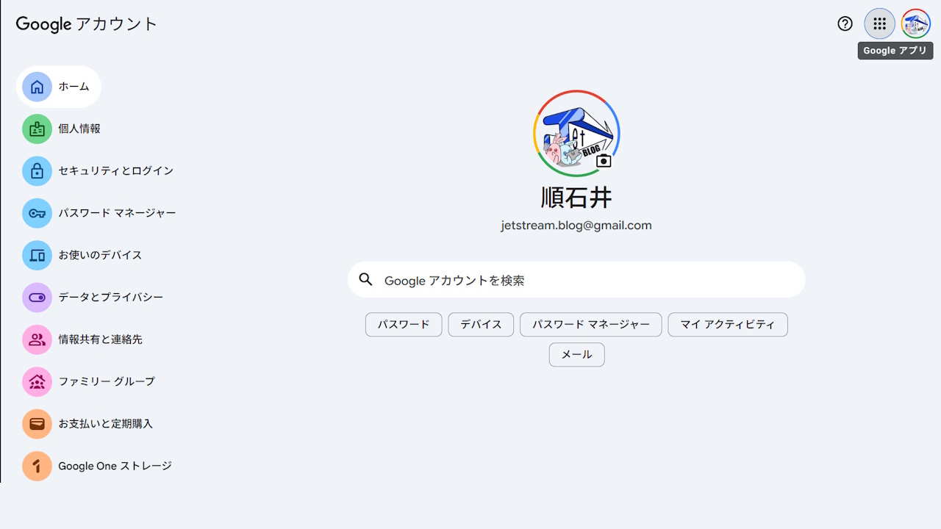Select the データとプライバシー sidebar icon

coord(37,297)
